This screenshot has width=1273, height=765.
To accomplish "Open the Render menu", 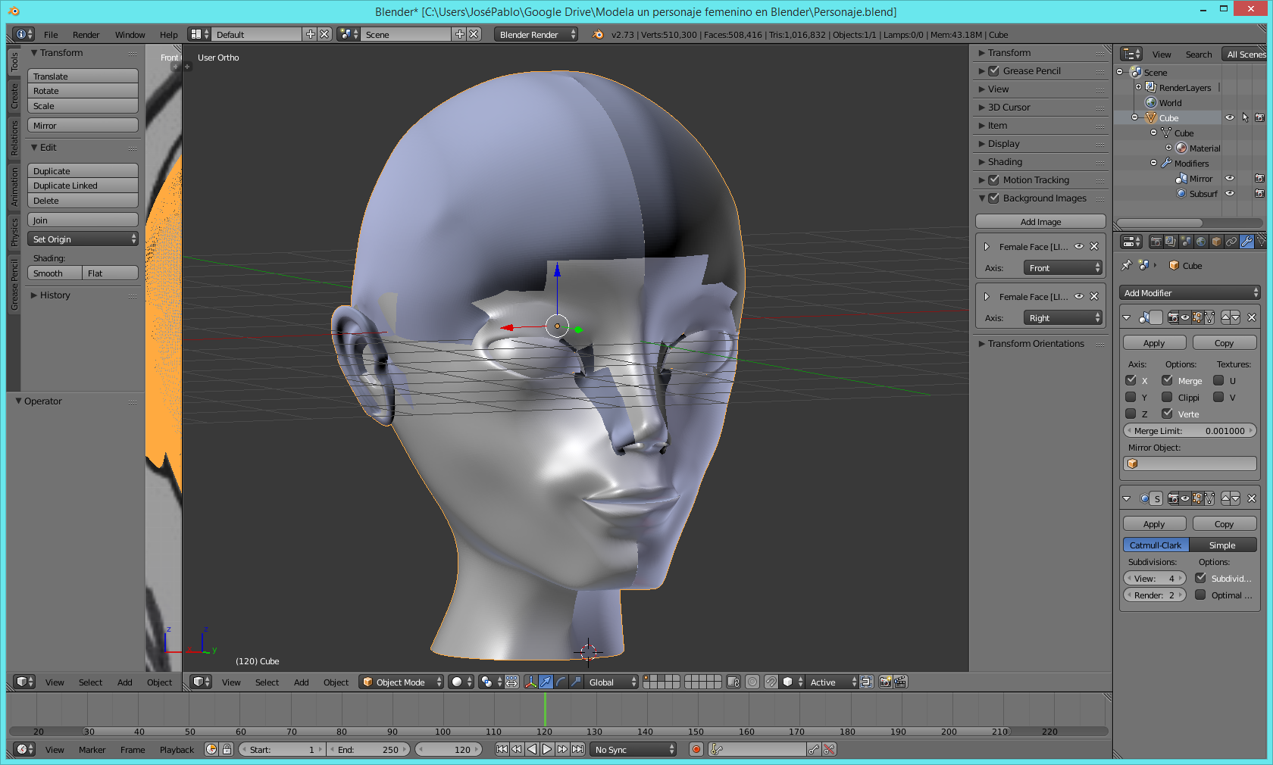I will coord(86,35).
